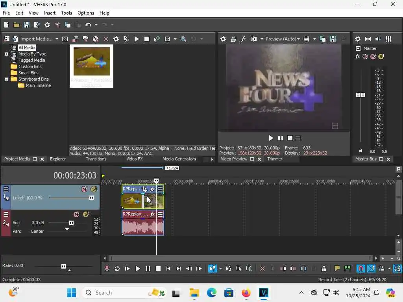The image size is (403, 302).
Task: Click the microphone Record button in transport bar
Action: point(107,269)
